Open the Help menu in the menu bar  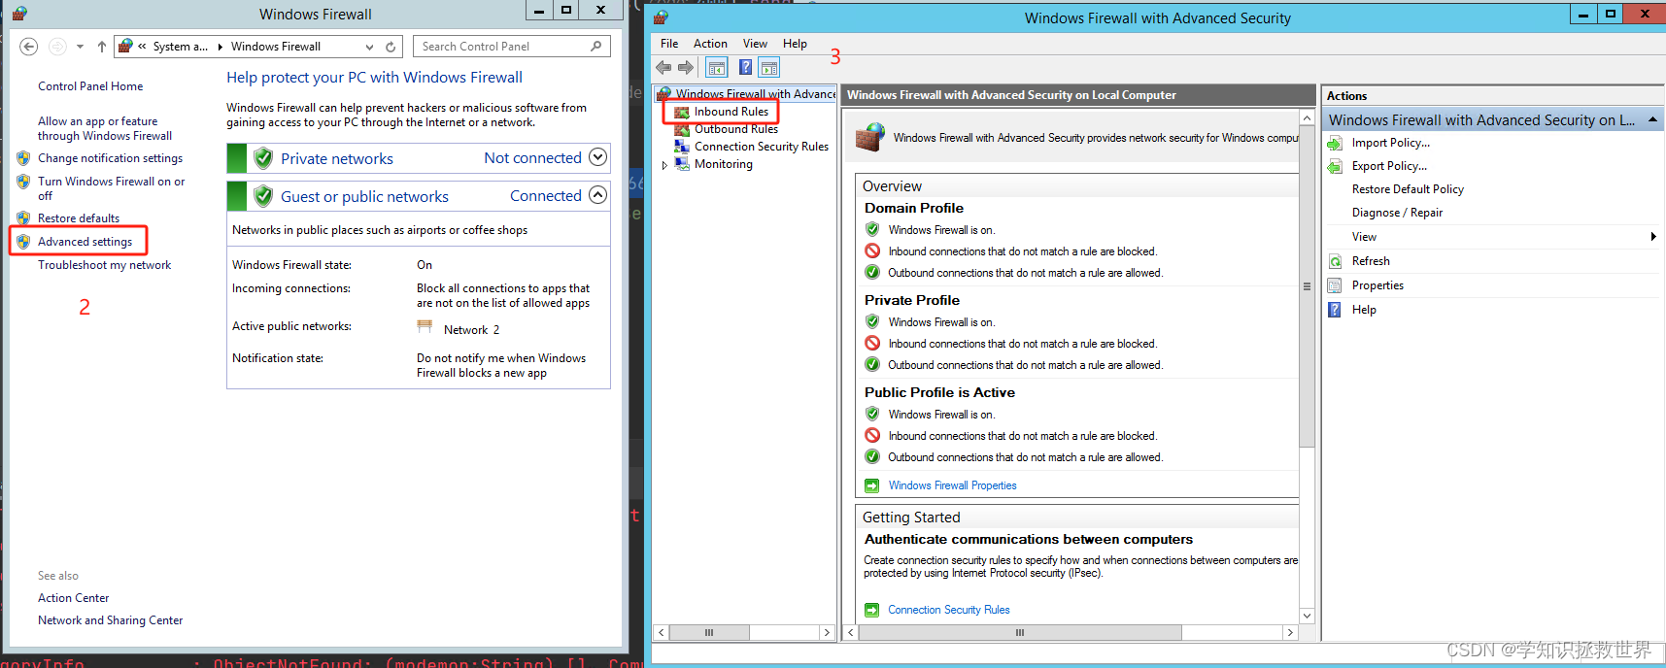click(795, 44)
